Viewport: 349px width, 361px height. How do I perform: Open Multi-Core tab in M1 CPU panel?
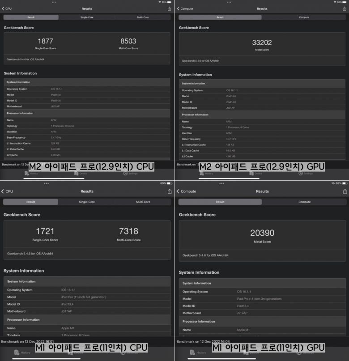click(143, 202)
